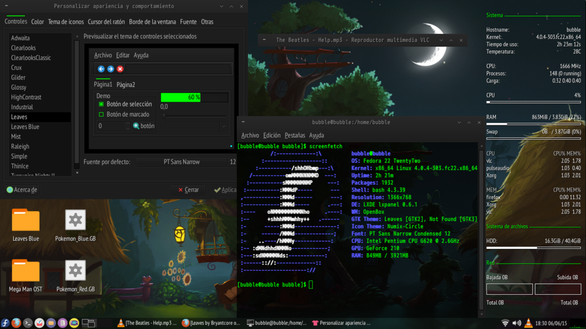Open the Editar menu in the theme preview
Viewport: 586px width, 329px height.
click(122, 55)
